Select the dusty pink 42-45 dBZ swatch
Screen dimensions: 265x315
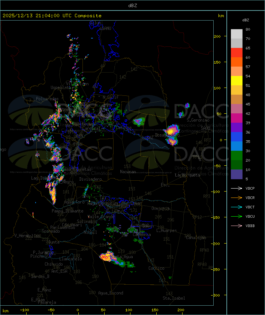(x=237, y=109)
